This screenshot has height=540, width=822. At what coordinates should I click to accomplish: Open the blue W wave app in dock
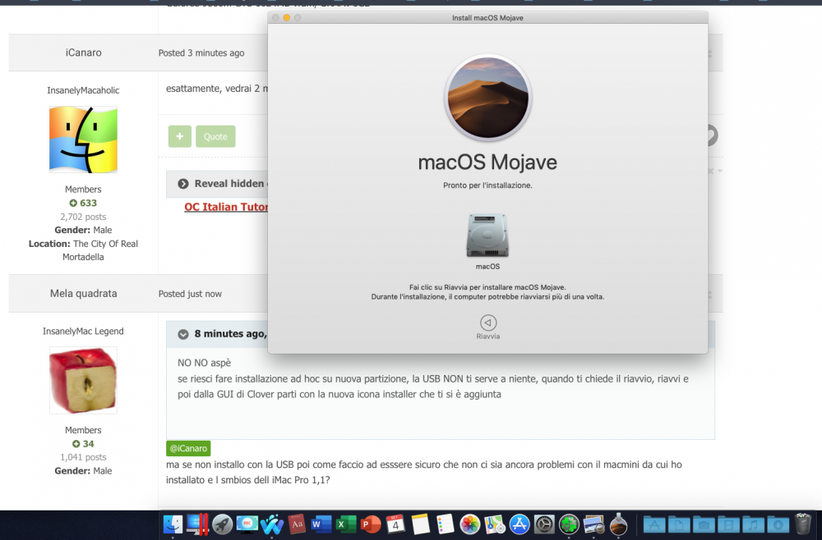(x=271, y=524)
